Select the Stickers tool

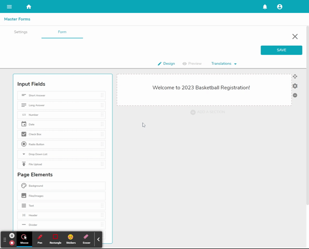[x=71, y=239]
